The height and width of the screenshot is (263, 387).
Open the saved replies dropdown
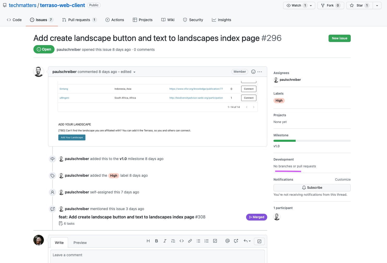pos(247,241)
